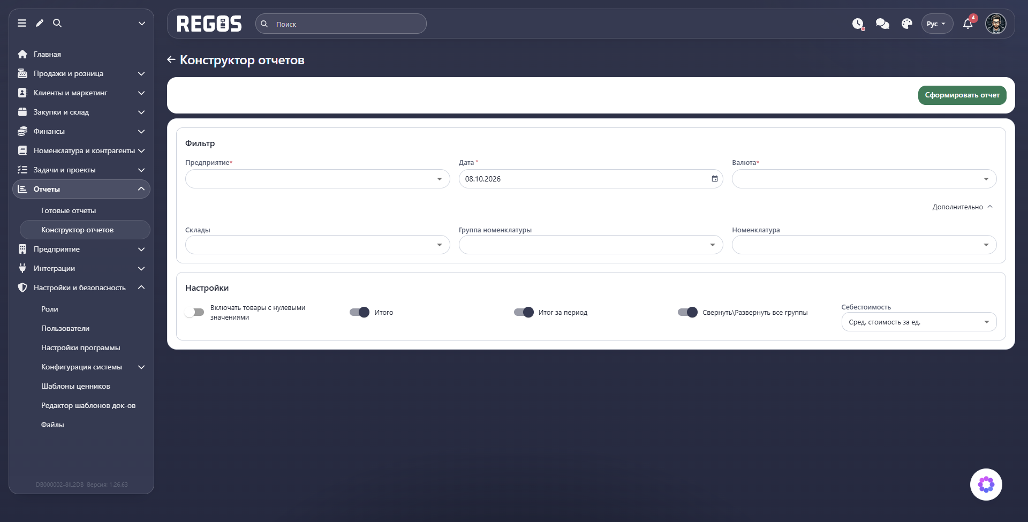Click the Предприятие building icon
Image resolution: width=1028 pixels, height=522 pixels.
(22, 249)
